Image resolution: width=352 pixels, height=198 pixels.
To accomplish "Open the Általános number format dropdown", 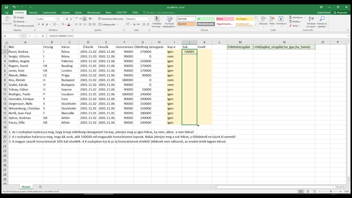I will (148, 19).
